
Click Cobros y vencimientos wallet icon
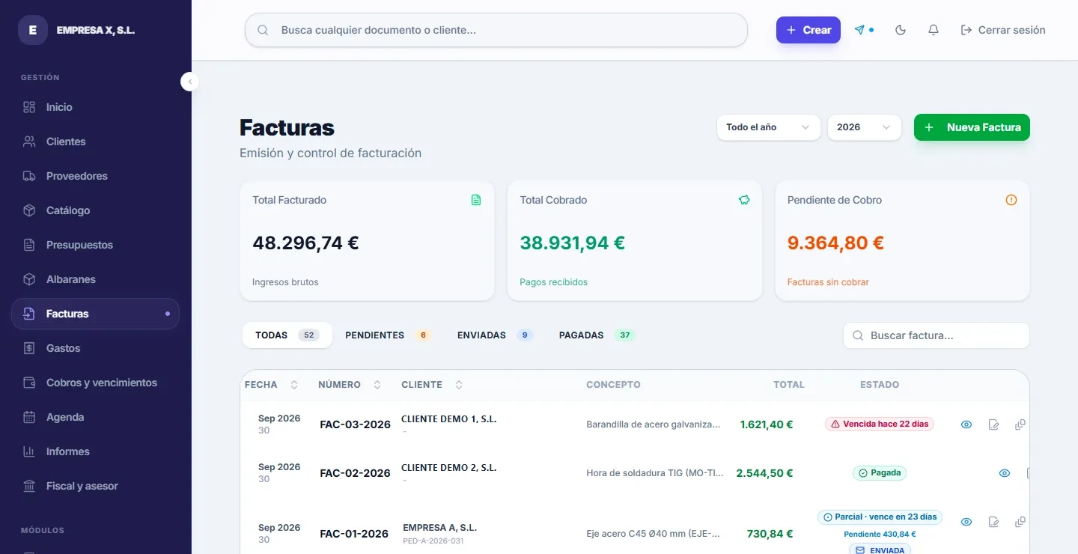pos(29,383)
